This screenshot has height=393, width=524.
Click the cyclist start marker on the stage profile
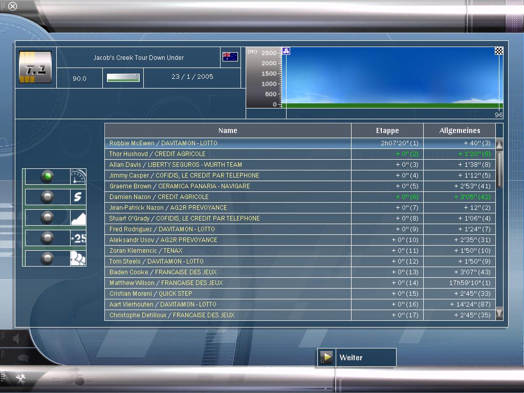click(286, 51)
